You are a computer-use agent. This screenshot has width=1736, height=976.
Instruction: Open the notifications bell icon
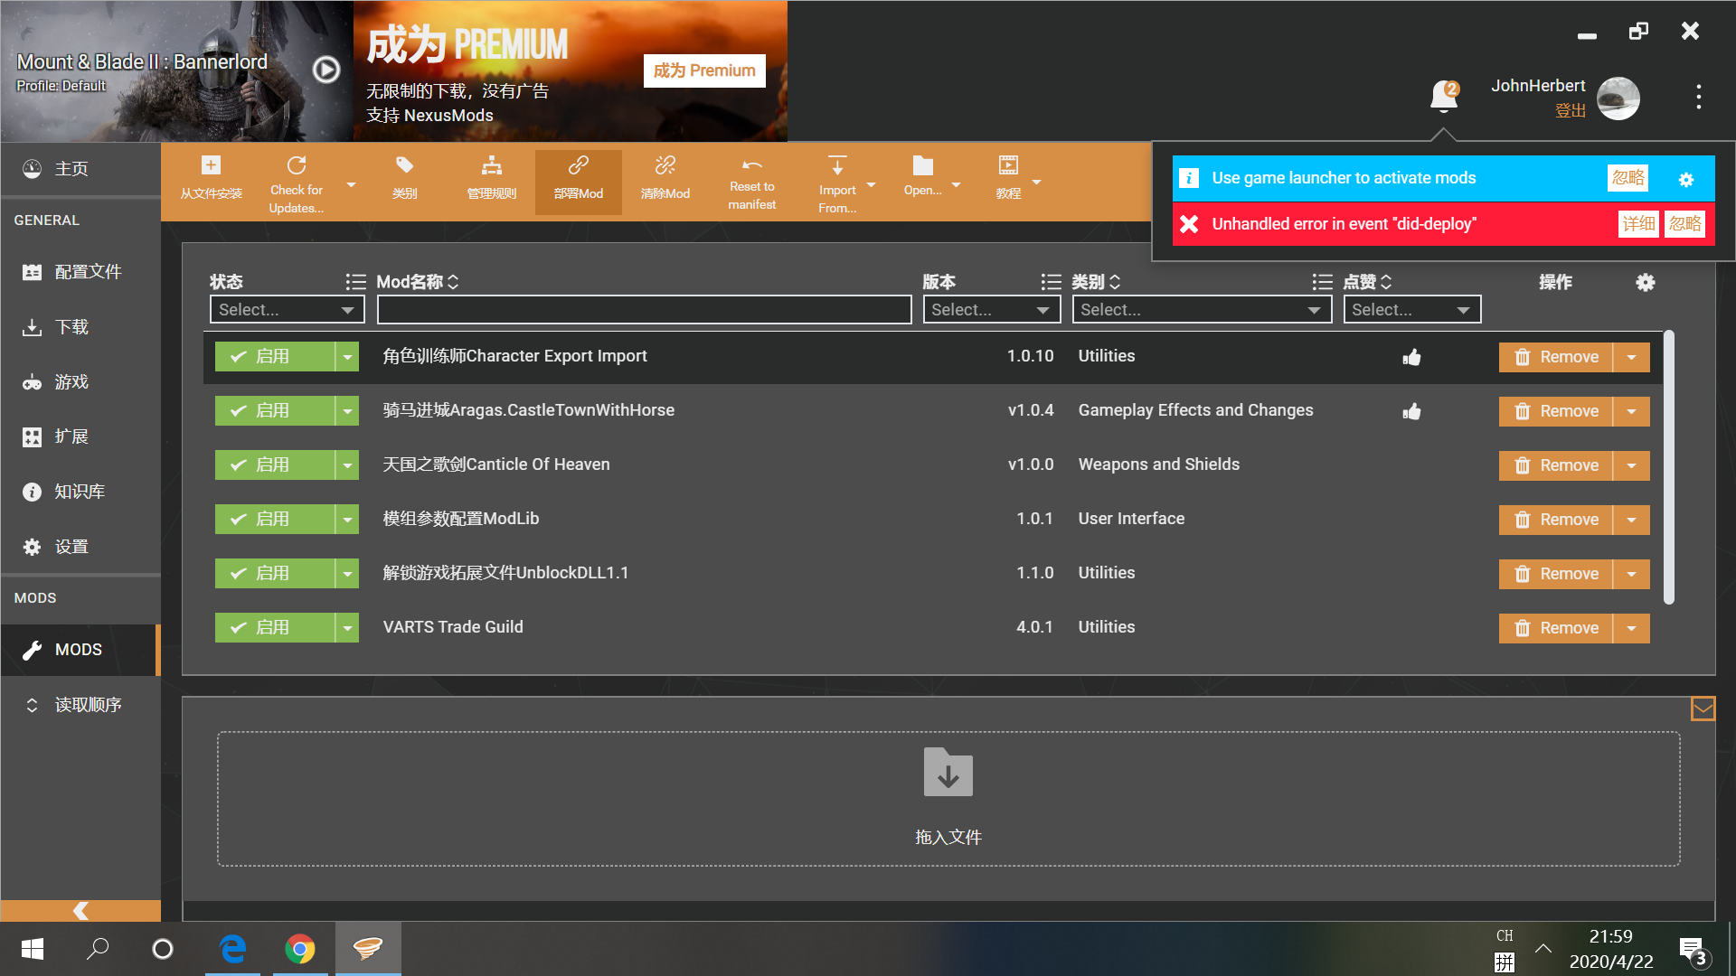tap(1444, 96)
